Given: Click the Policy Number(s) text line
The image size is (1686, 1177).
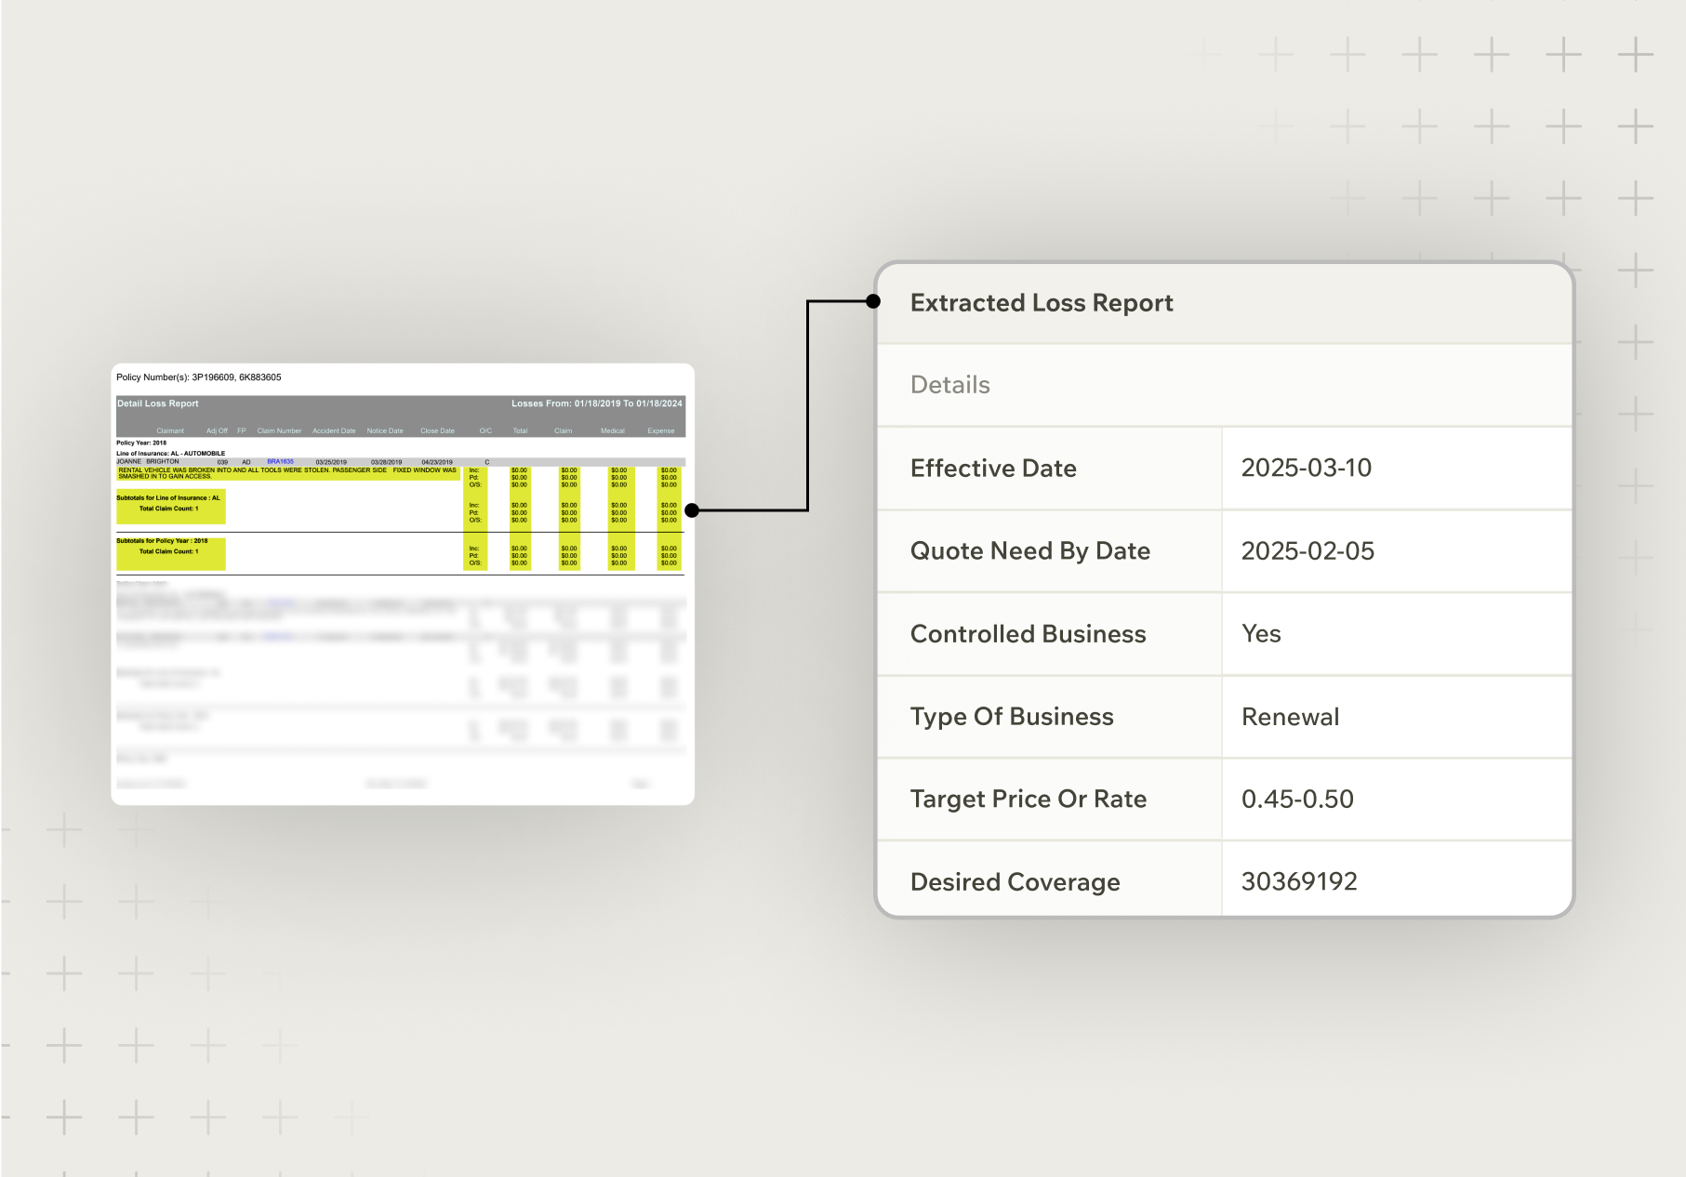Looking at the screenshot, I should [x=198, y=377].
